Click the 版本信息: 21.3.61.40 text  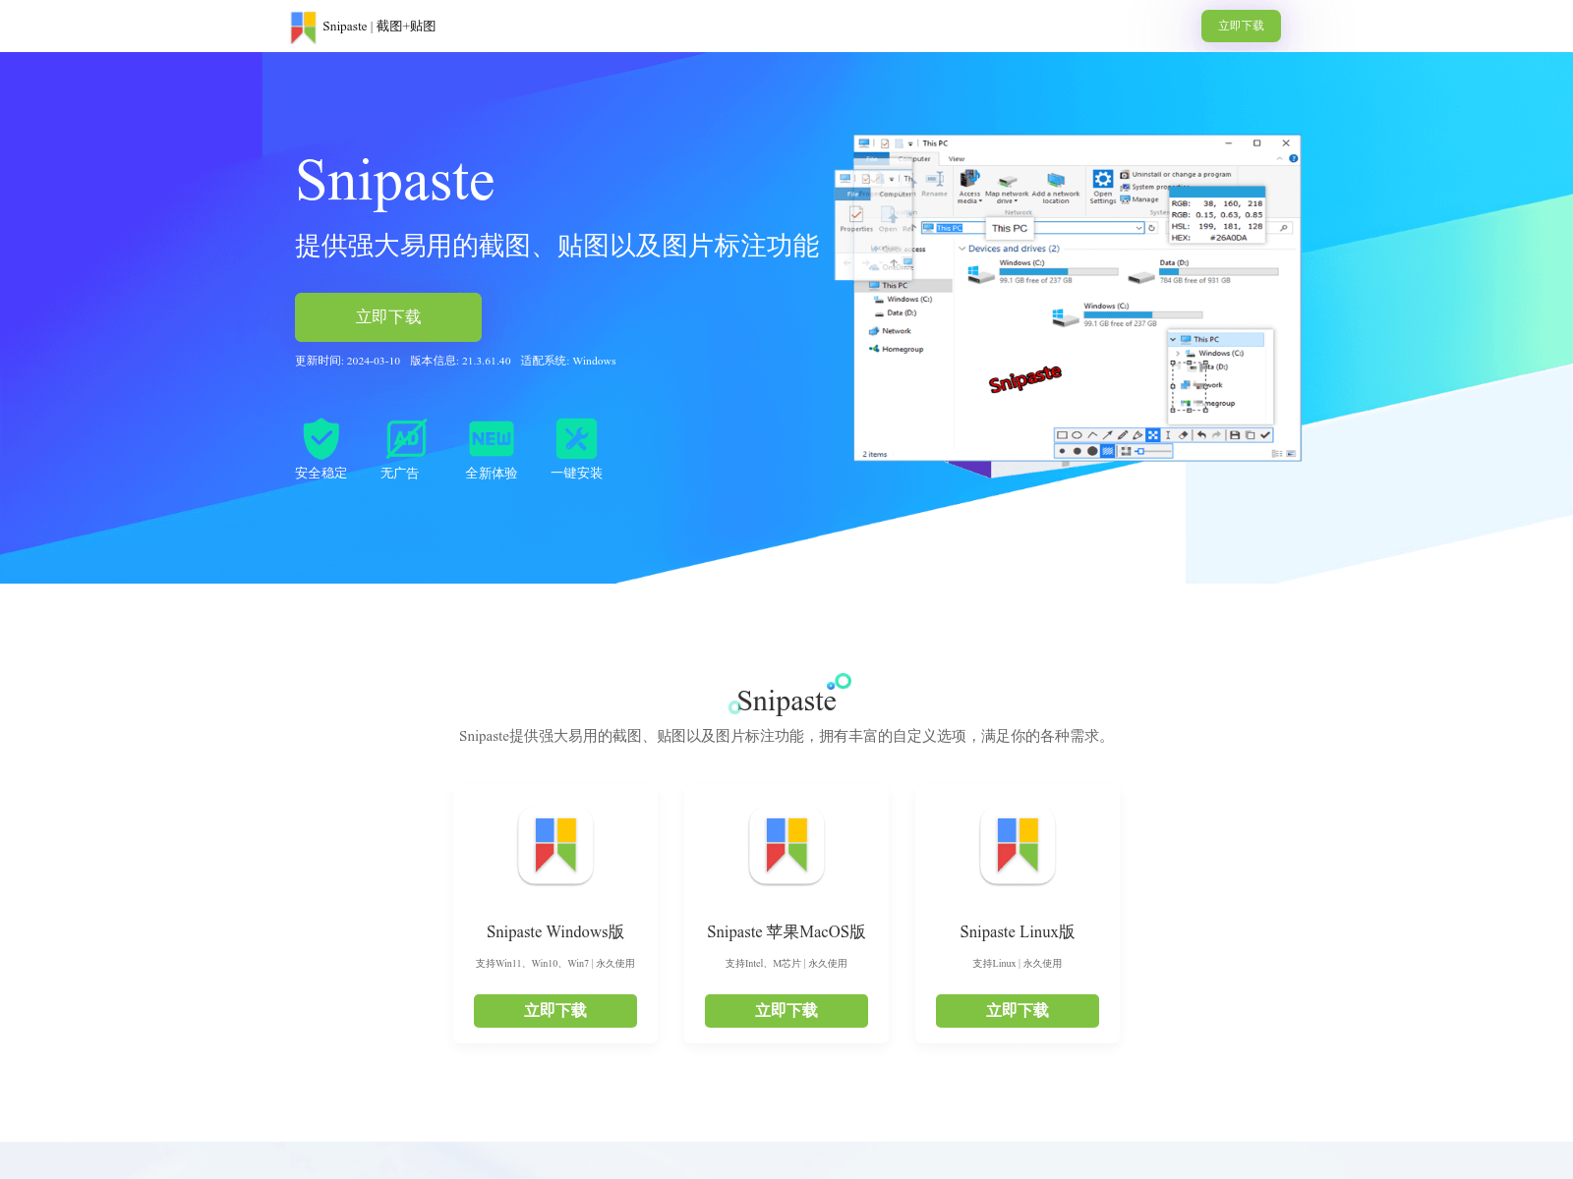(x=460, y=361)
